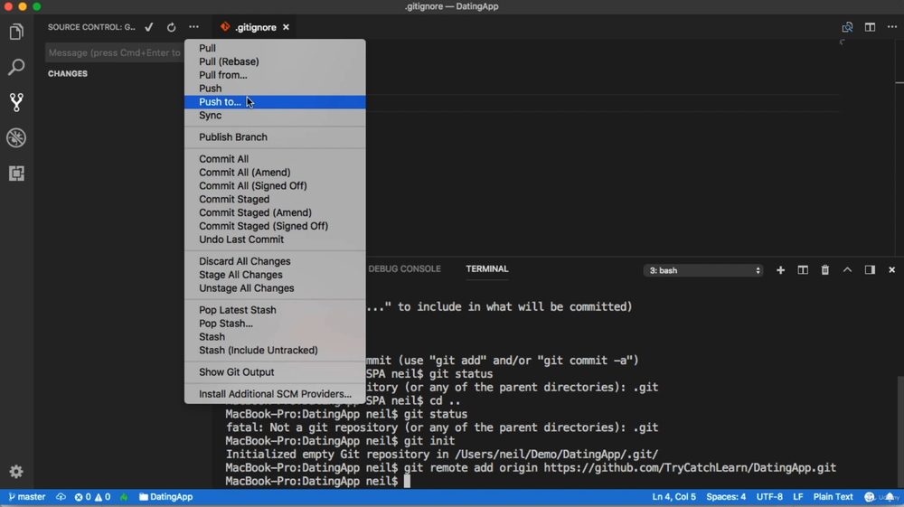Maximize terminal panel with chevron up

click(x=848, y=269)
